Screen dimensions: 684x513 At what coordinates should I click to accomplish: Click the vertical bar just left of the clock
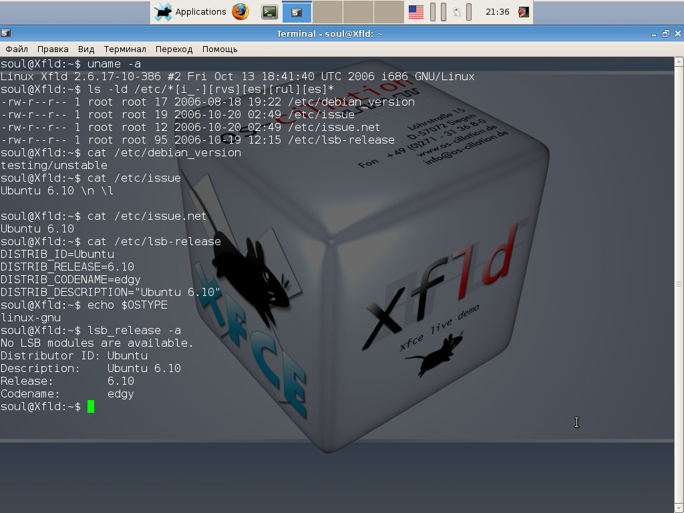point(469,12)
